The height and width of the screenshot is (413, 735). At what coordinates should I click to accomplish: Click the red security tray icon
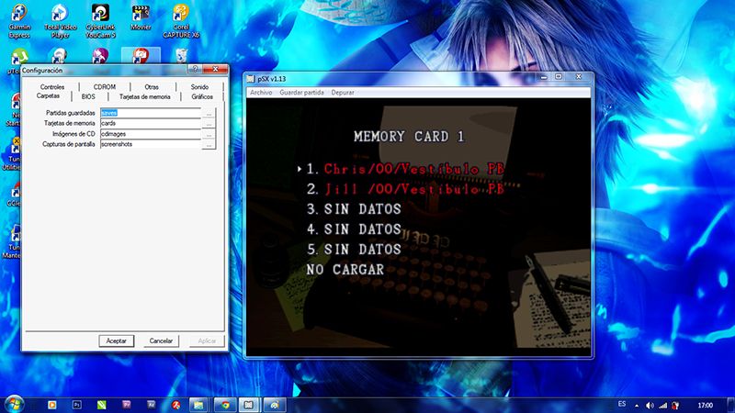click(675, 406)
